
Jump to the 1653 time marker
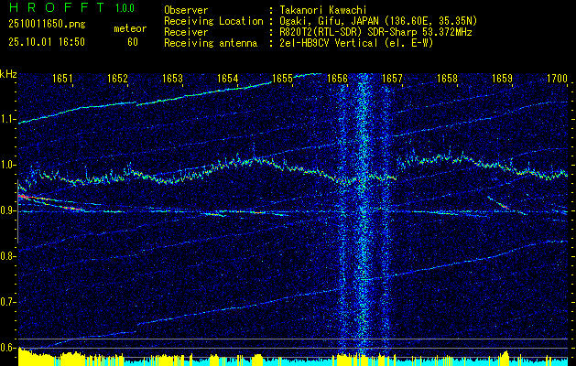[x=172, y=80]
